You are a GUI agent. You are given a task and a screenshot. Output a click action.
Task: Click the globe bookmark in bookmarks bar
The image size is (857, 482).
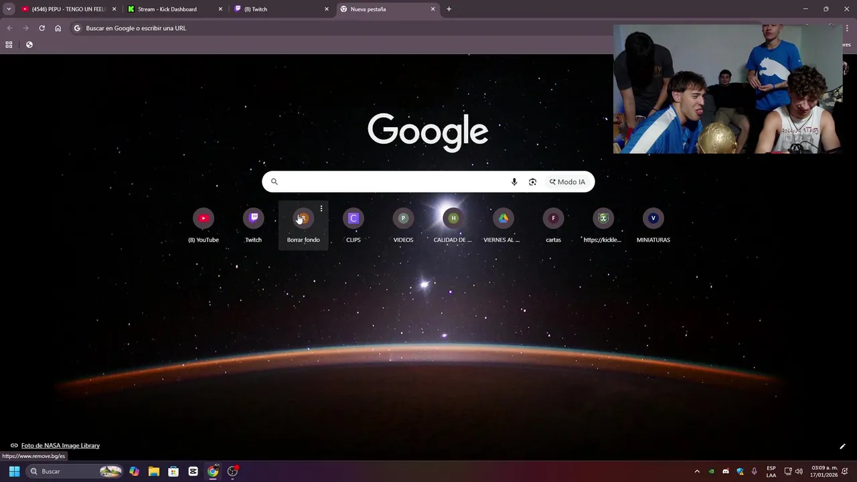tap(29, 45)
